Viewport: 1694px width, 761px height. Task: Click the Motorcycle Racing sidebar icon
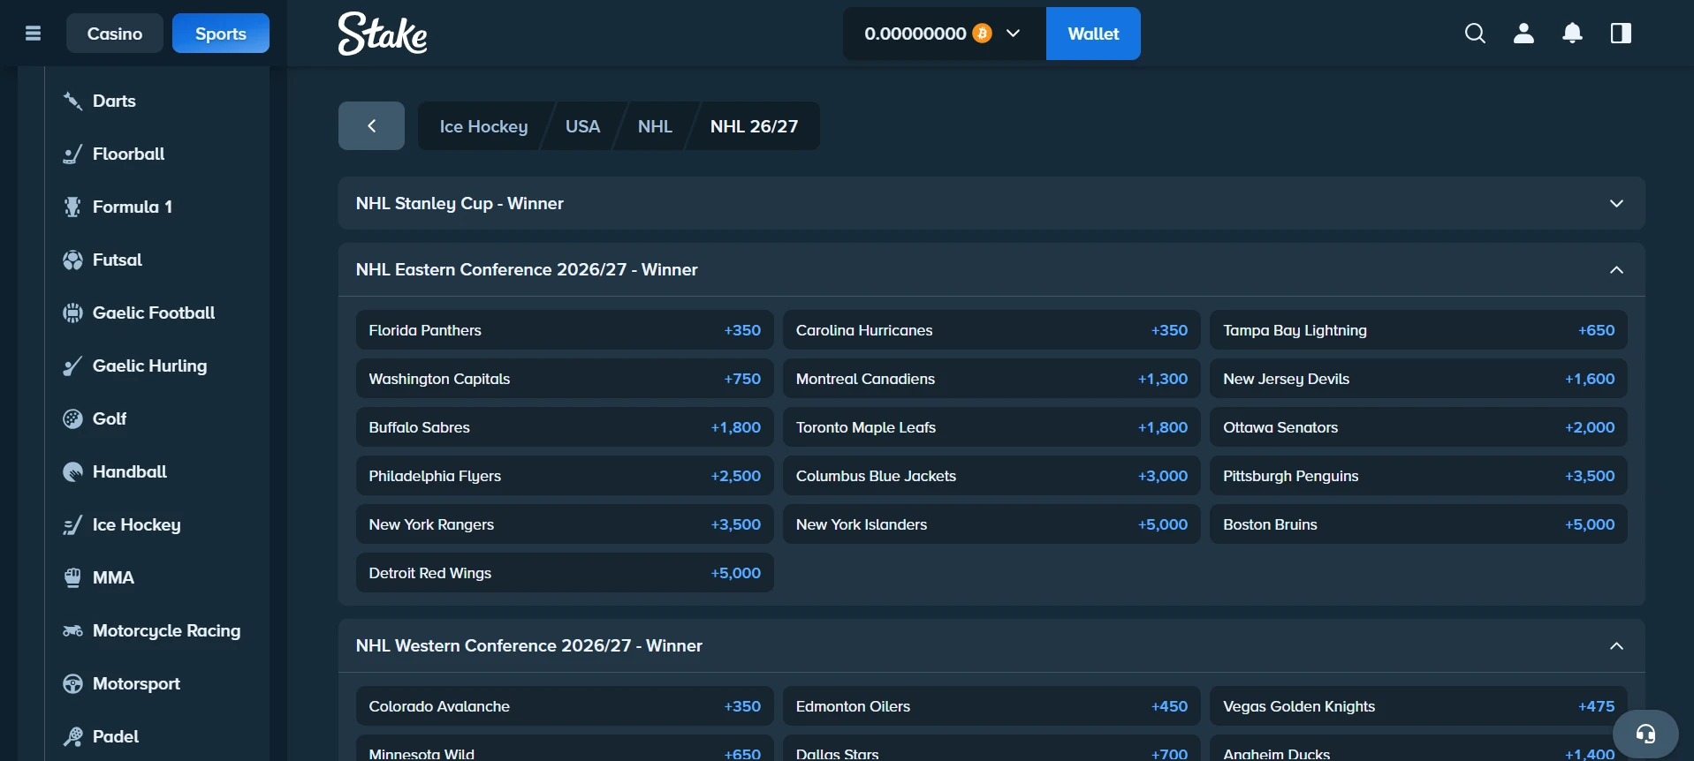tap(72, 630)
